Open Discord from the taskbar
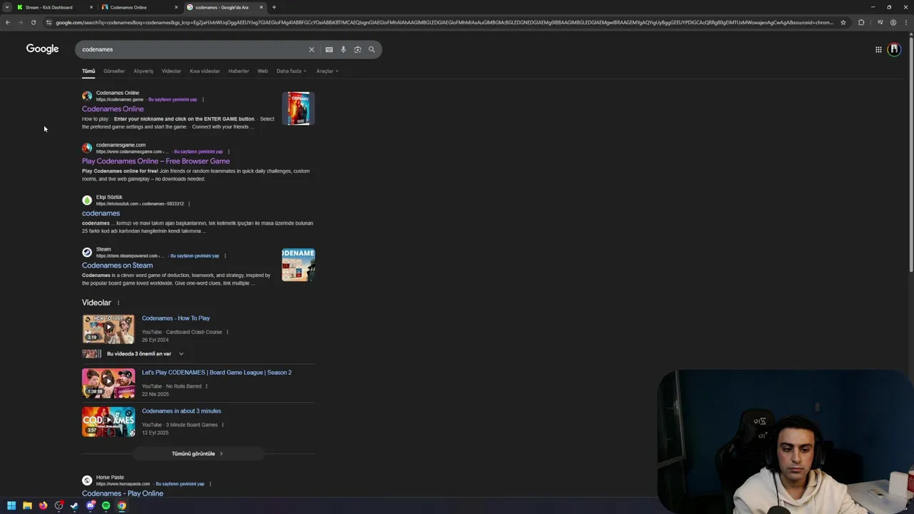The image size is (914, 514). [x=91, y=505]
